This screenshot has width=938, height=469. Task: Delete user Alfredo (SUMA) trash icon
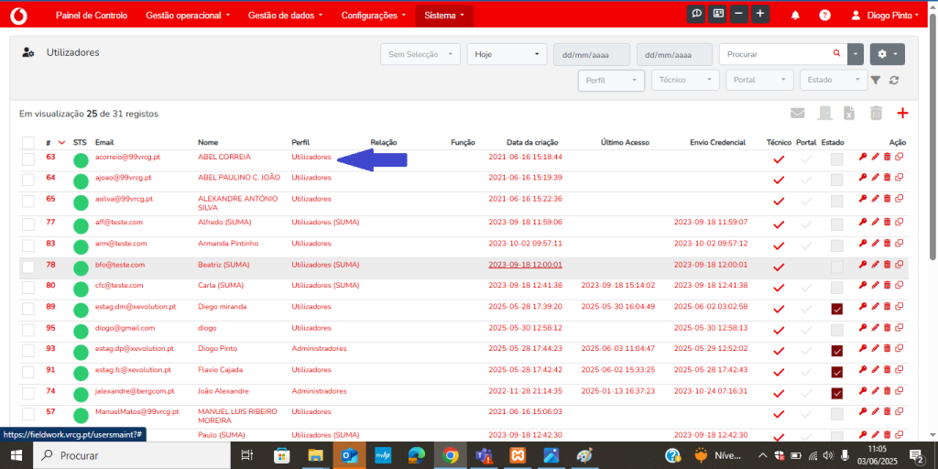click(887, 222)
